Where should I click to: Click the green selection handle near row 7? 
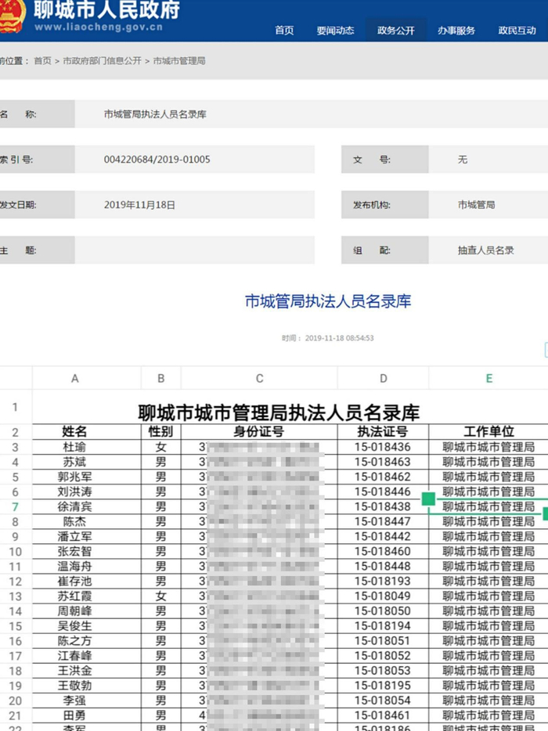pyautogui.click(x=428, y=499)
